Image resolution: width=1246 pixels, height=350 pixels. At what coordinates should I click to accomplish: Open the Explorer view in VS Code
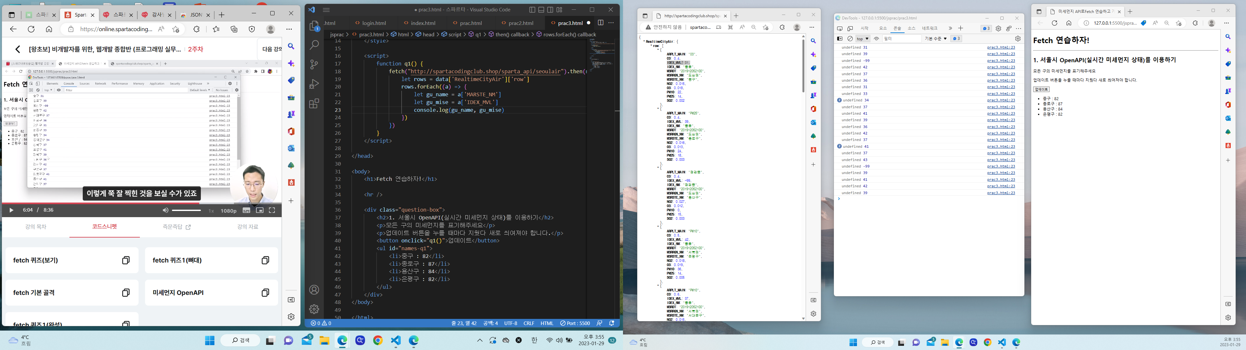[314, 26]
